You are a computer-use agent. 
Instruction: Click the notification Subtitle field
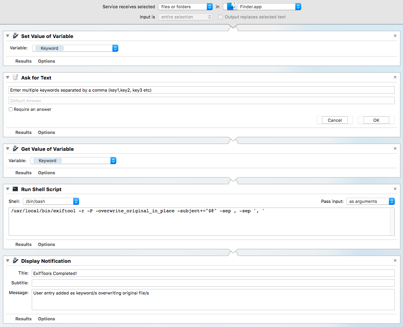(x=213, y=283)
